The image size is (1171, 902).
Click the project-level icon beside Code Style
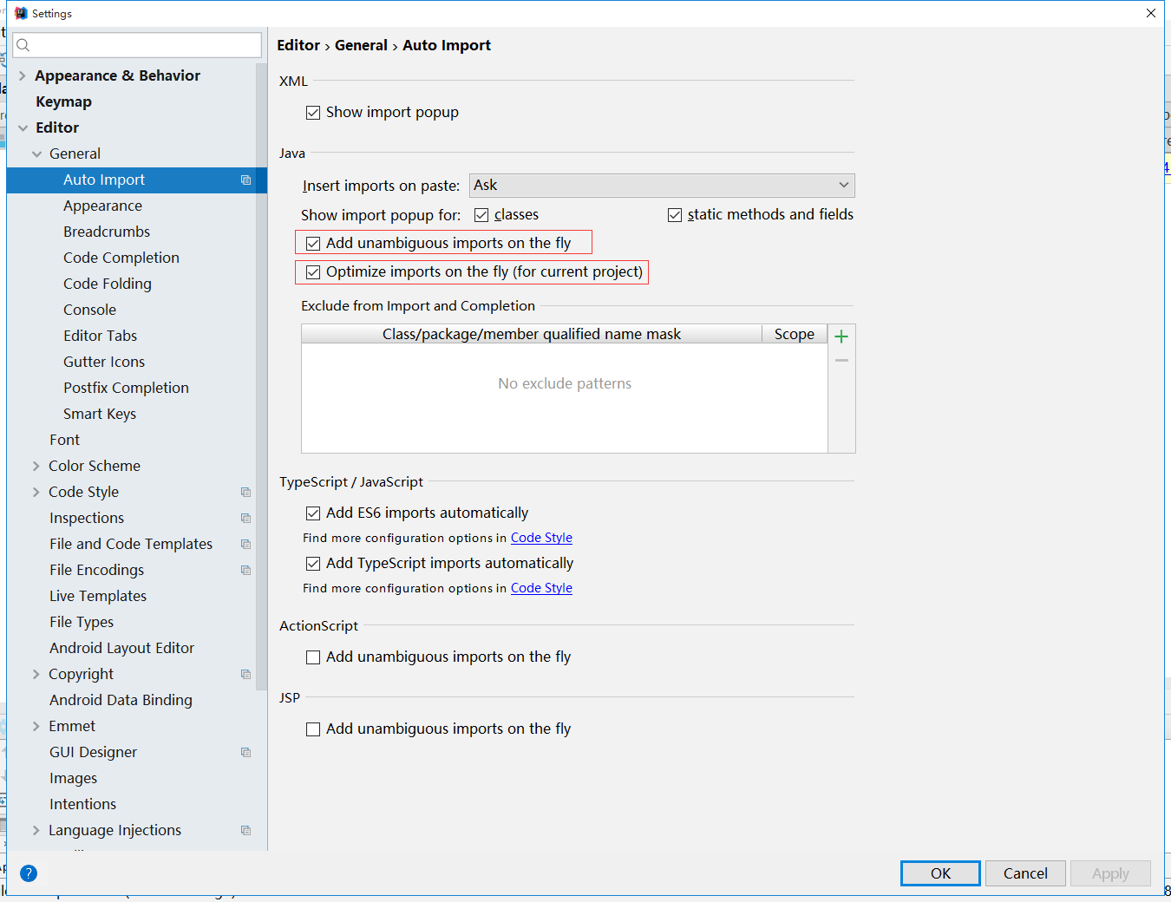[x=245, y=493]
